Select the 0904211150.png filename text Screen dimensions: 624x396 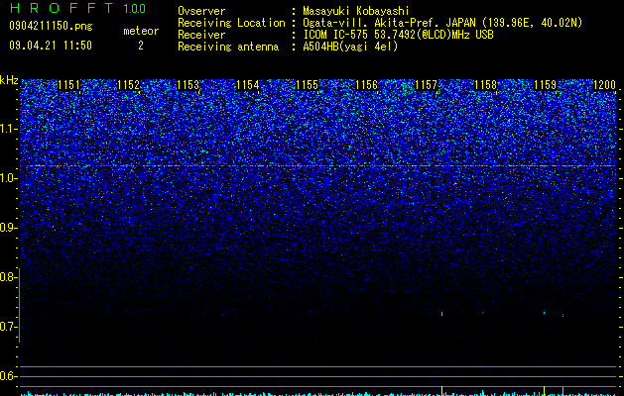pyautogui.click(x=51, y=27)
